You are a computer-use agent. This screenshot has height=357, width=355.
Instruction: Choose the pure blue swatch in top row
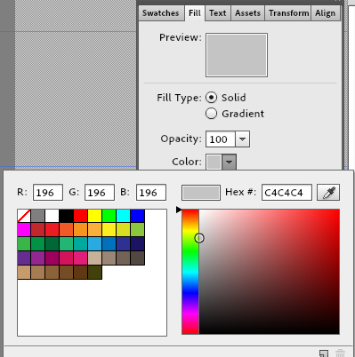coord(138,216)
